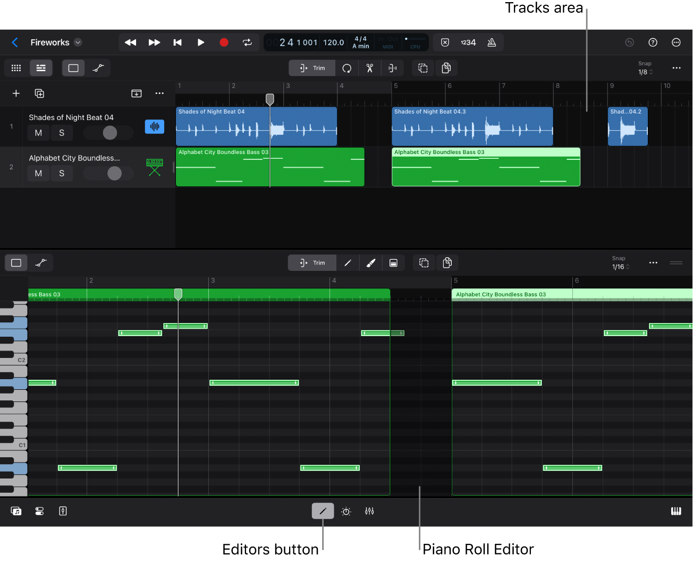The height and width of the screenshot is (564, 693).
Task: Click copy icon in Piano Roll toolbar
Action: [x=447, y=263]
